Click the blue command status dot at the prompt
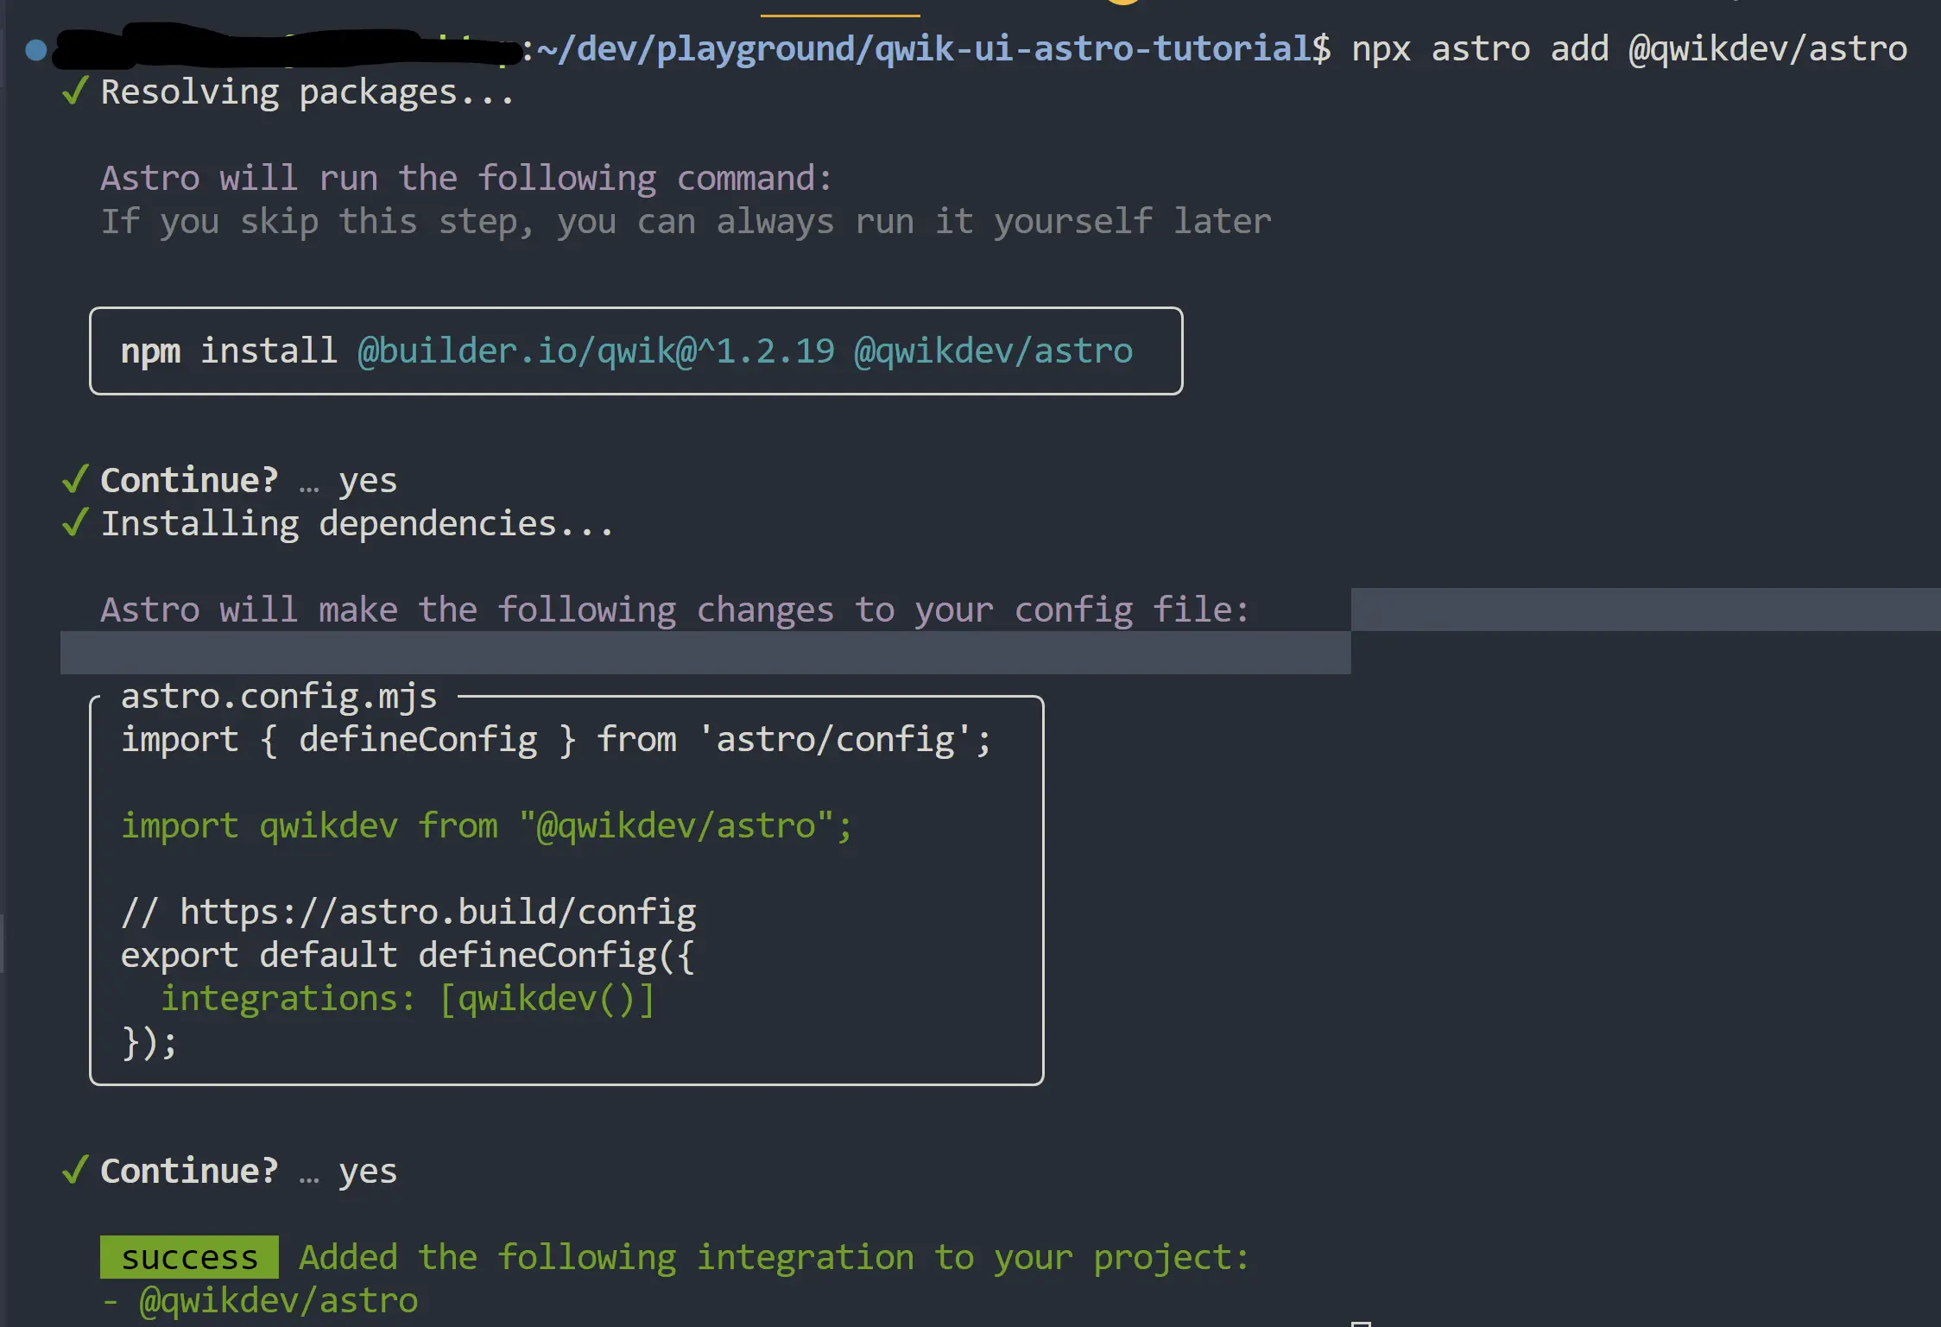The image size is (1941, 1327). pos(36,50)
